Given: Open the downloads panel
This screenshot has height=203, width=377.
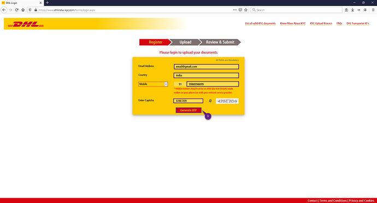Looking at the screenshot, I should [352, 10].
